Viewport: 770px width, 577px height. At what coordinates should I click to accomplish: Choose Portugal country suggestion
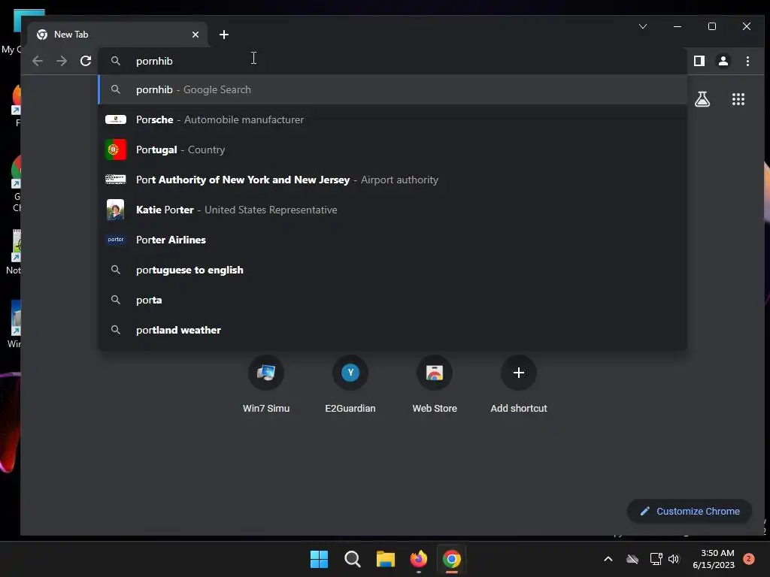click(x=393, y=150)
